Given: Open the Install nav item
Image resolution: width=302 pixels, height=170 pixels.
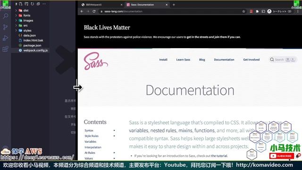Looking at the screenshot, I should click(x=163, y=59).
